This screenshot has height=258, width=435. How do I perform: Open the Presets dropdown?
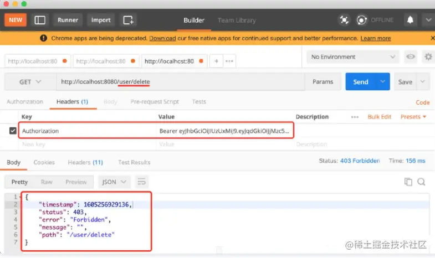coord(413,117)
